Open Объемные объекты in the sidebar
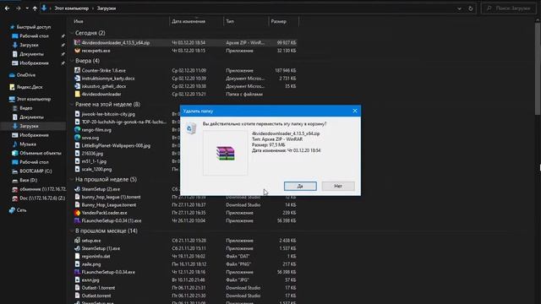Viewport: 541px width, 304px height. [40, 153]
